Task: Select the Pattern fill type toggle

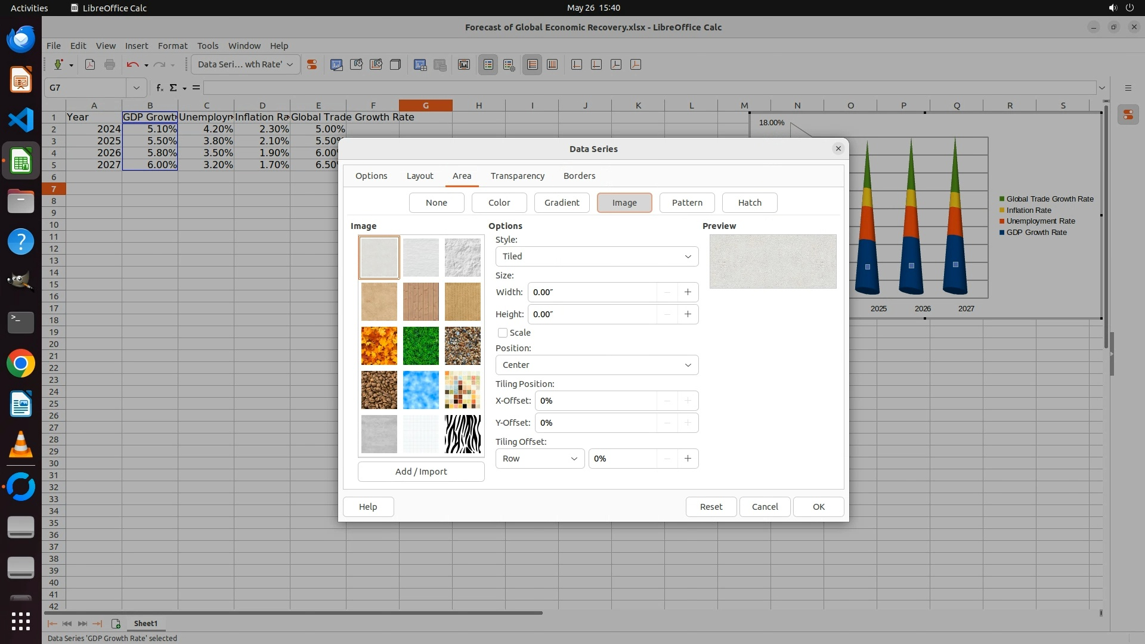Action: 687,203
